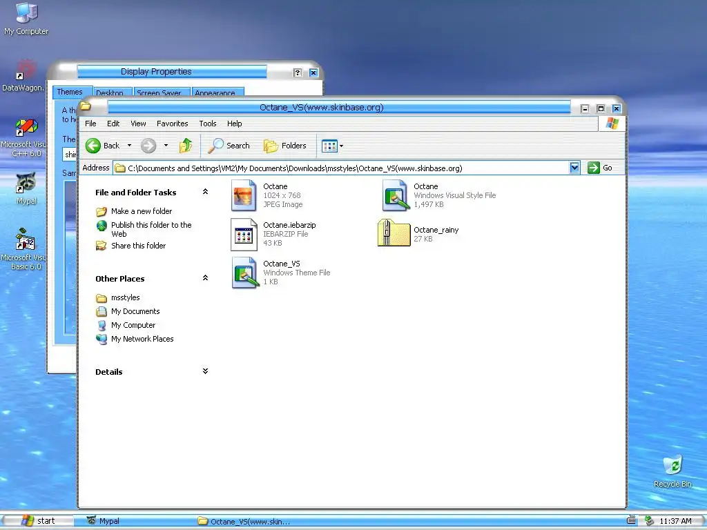Click Share this folder icon

pyautogui.click(x=101, y=246)
